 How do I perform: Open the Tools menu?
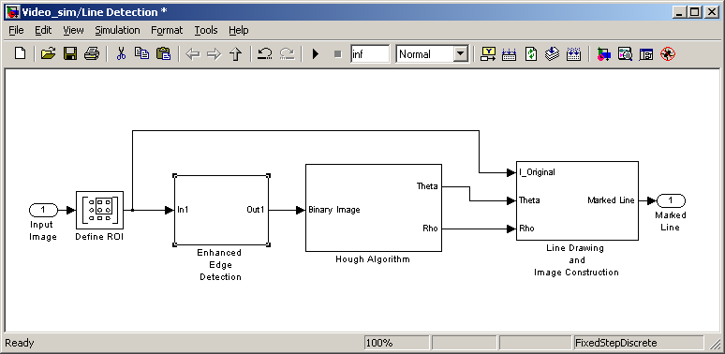click(x=206, y=30)
